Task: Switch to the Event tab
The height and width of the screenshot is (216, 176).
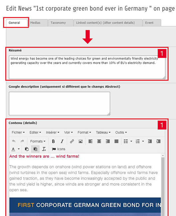Action: coord(152,23)
